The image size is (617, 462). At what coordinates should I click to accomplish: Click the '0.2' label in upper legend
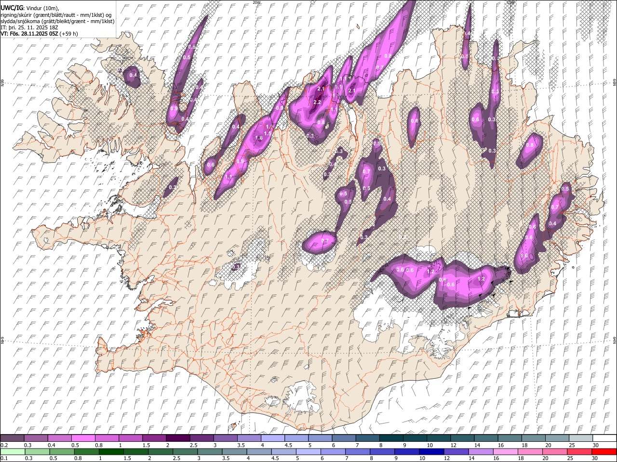[4, 445]
